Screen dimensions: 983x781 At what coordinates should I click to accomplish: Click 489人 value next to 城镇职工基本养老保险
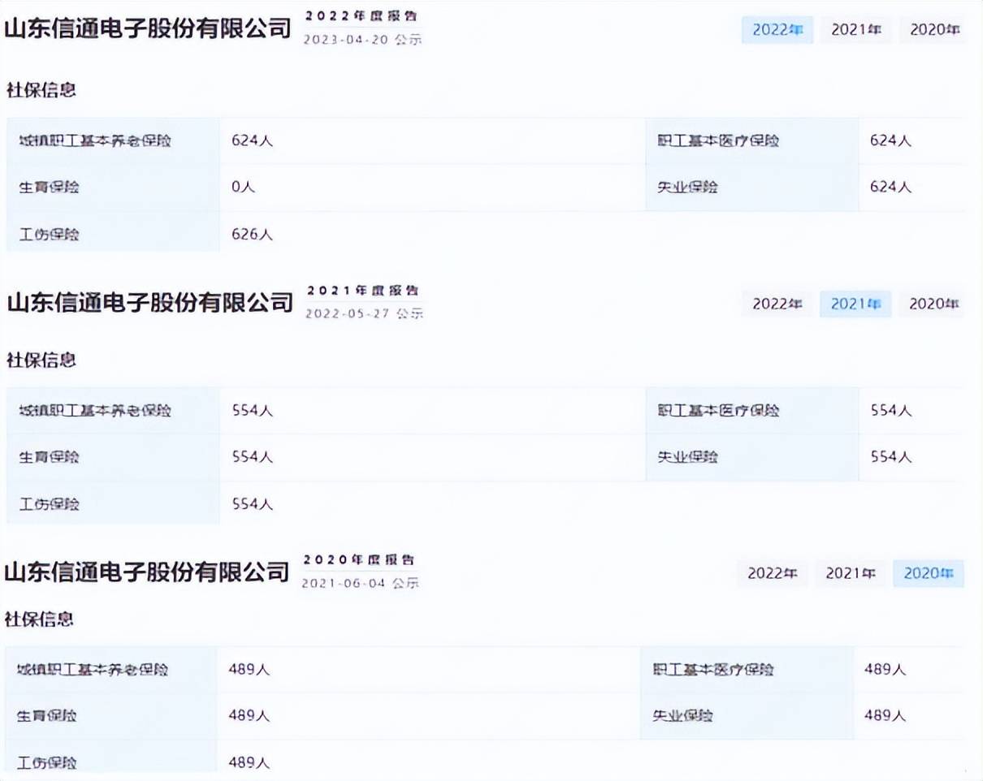pyautogui.click(x=249, y=670)
